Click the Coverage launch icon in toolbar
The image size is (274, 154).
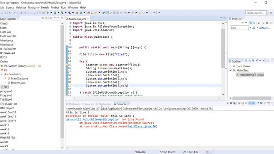(x=62, y=12)
